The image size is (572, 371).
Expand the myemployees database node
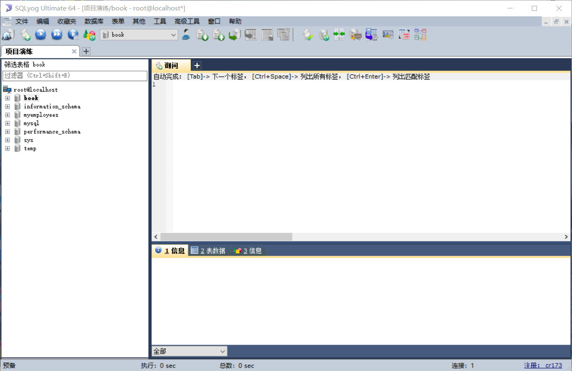pos(8,115)
